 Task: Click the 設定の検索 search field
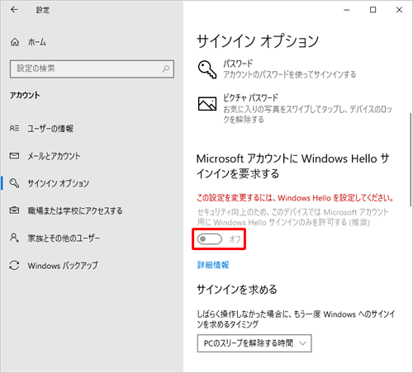(x=92, y=68)
